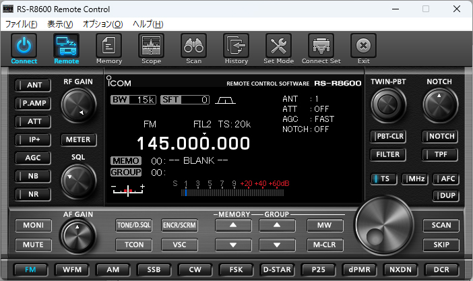Click the memory channel down arrow
This screenshot has height=281, width=473.
pyautogui.click(x=233, y=245)
